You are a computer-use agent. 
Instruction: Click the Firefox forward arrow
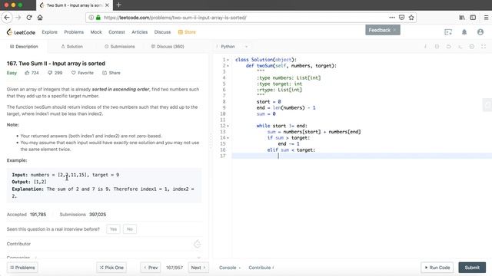(18, 18)
